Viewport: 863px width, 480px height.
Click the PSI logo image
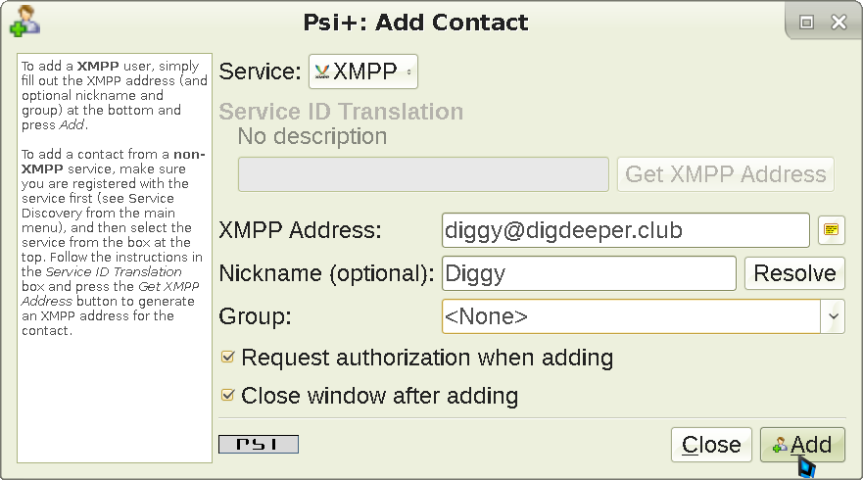pos(259,445)
